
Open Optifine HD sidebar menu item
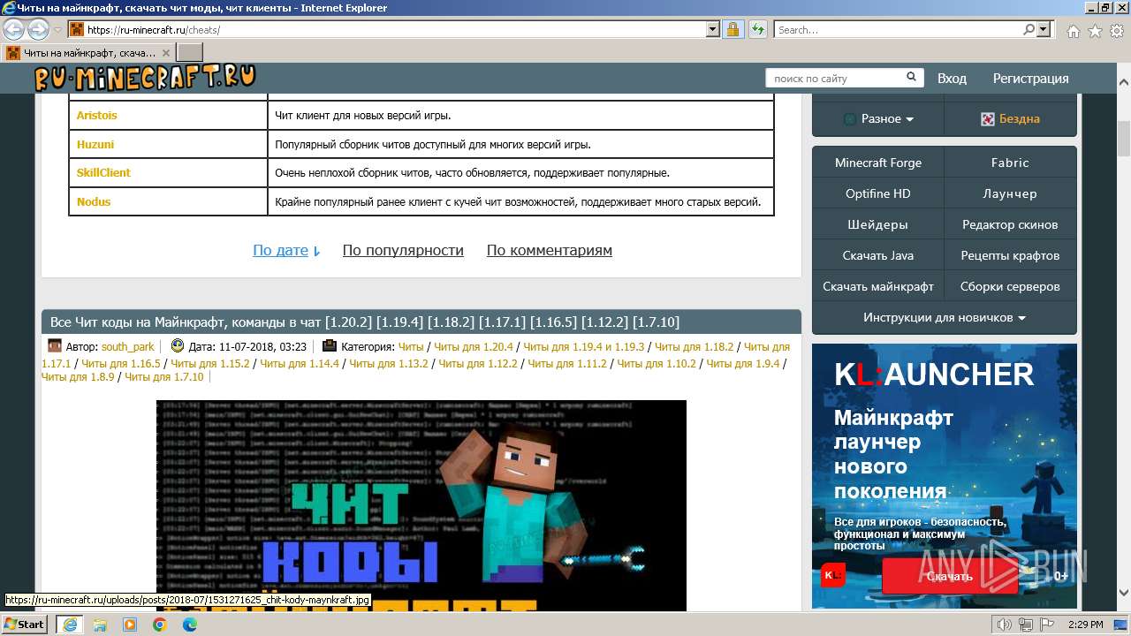click(878, 193)
